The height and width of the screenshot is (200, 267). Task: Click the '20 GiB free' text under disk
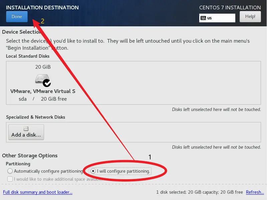click(x=54, y=99)
